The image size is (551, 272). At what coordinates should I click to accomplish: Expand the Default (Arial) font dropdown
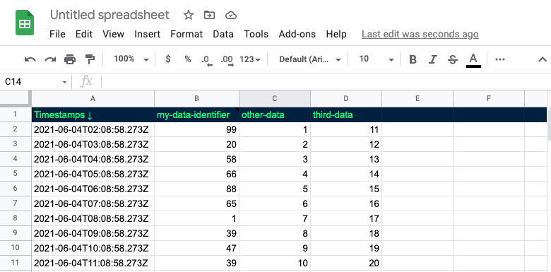310,59
